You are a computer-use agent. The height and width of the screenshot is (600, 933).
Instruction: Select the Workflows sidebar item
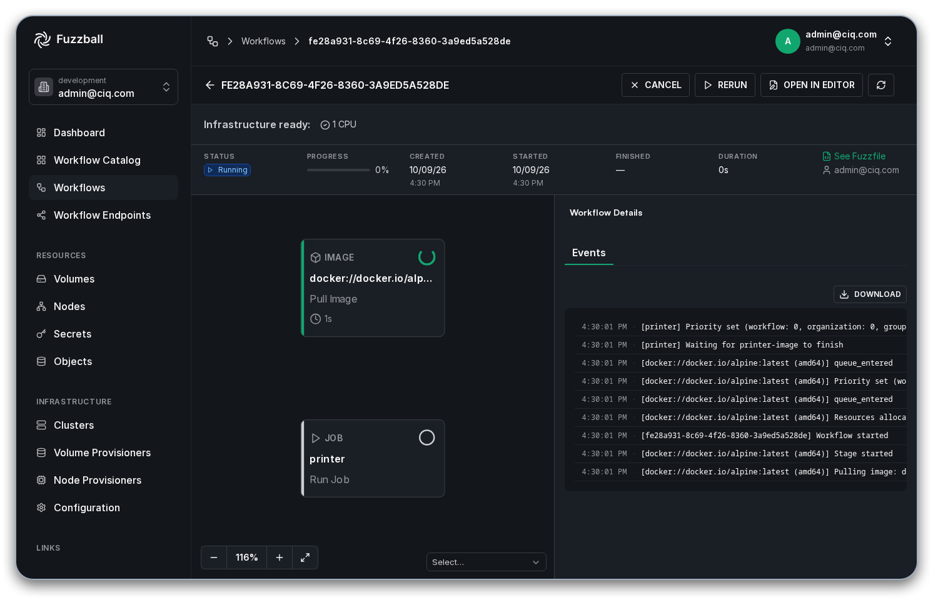pyautogui.click(x=103, y=187)
